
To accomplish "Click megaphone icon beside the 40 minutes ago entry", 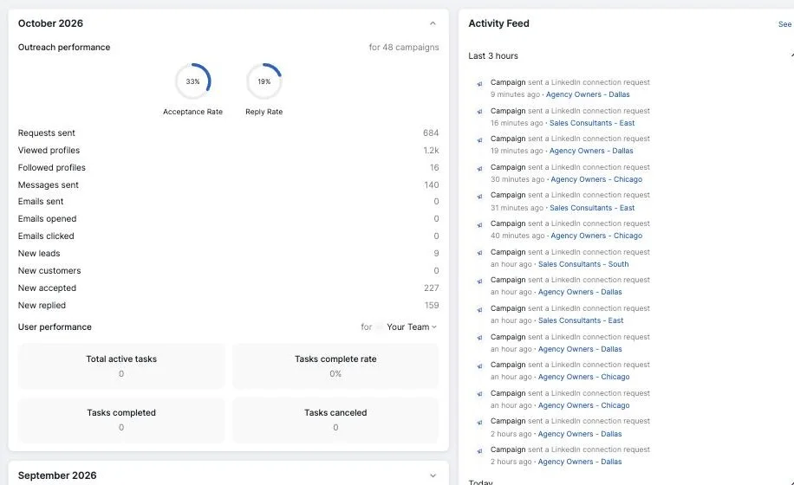I will (x=479, y=225).
